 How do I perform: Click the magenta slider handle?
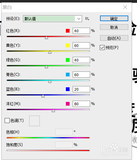53,111
